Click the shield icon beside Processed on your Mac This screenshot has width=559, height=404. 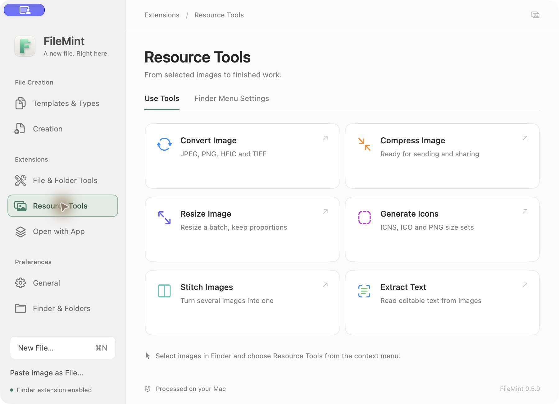pos(148,389)
